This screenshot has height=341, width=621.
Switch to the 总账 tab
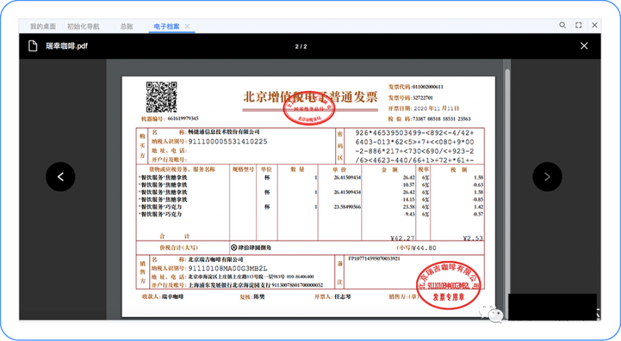point(127,26)
